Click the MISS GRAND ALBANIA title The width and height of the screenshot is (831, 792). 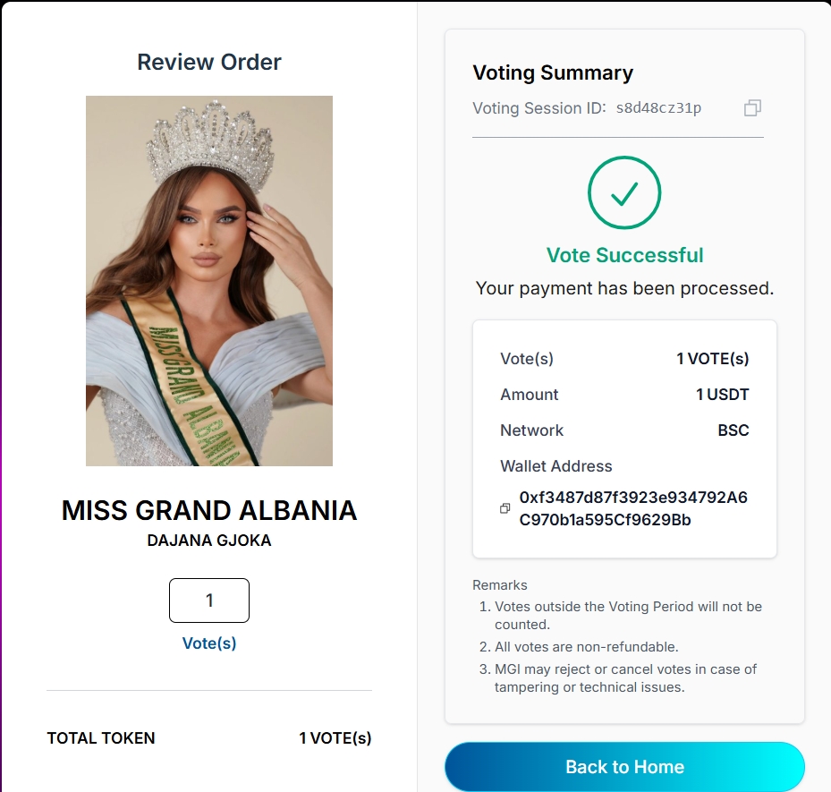coord(209,510)
